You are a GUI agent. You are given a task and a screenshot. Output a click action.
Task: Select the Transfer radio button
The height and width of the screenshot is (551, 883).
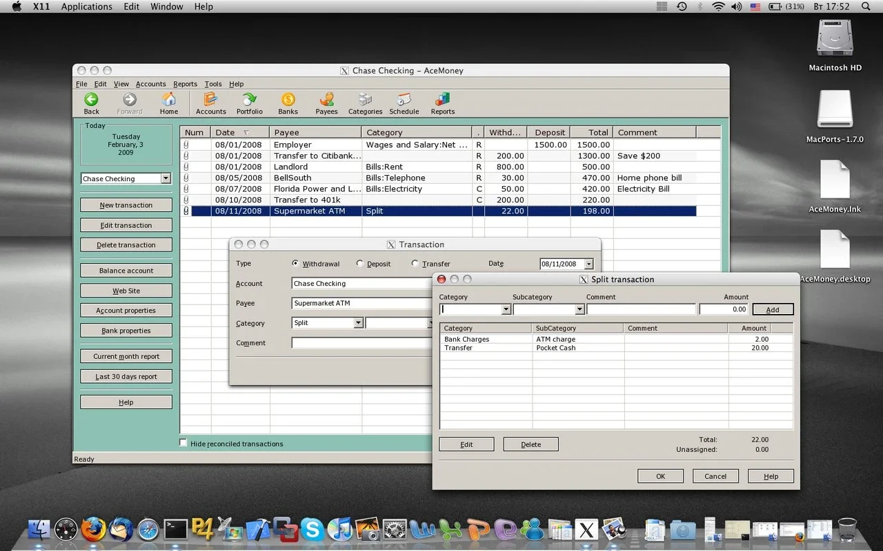coord(415,263)
